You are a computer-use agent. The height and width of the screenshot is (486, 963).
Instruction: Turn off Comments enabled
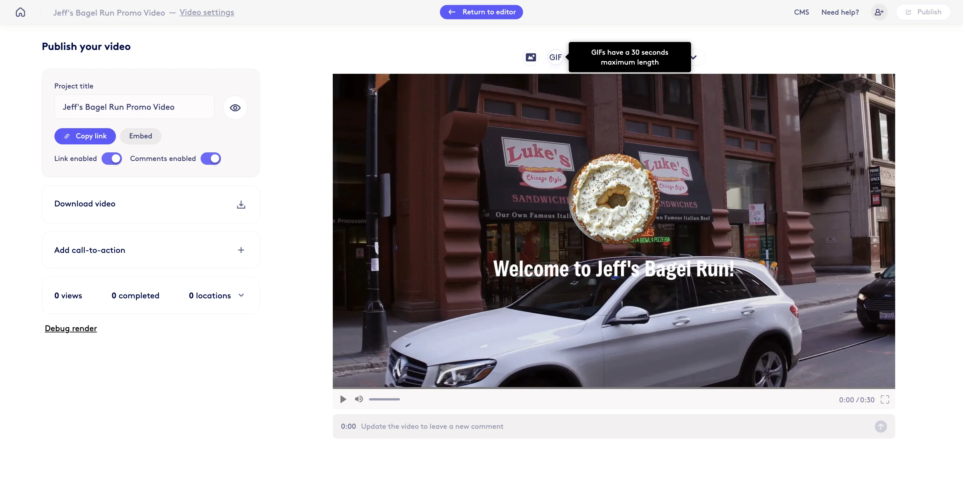click(x=210, y=158)
